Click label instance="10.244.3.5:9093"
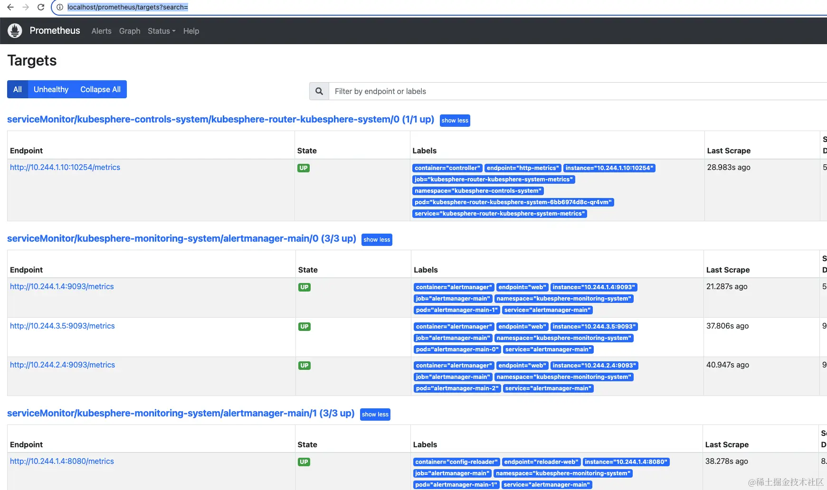This screenshot has width=827, height=490. tap(594, 327)
